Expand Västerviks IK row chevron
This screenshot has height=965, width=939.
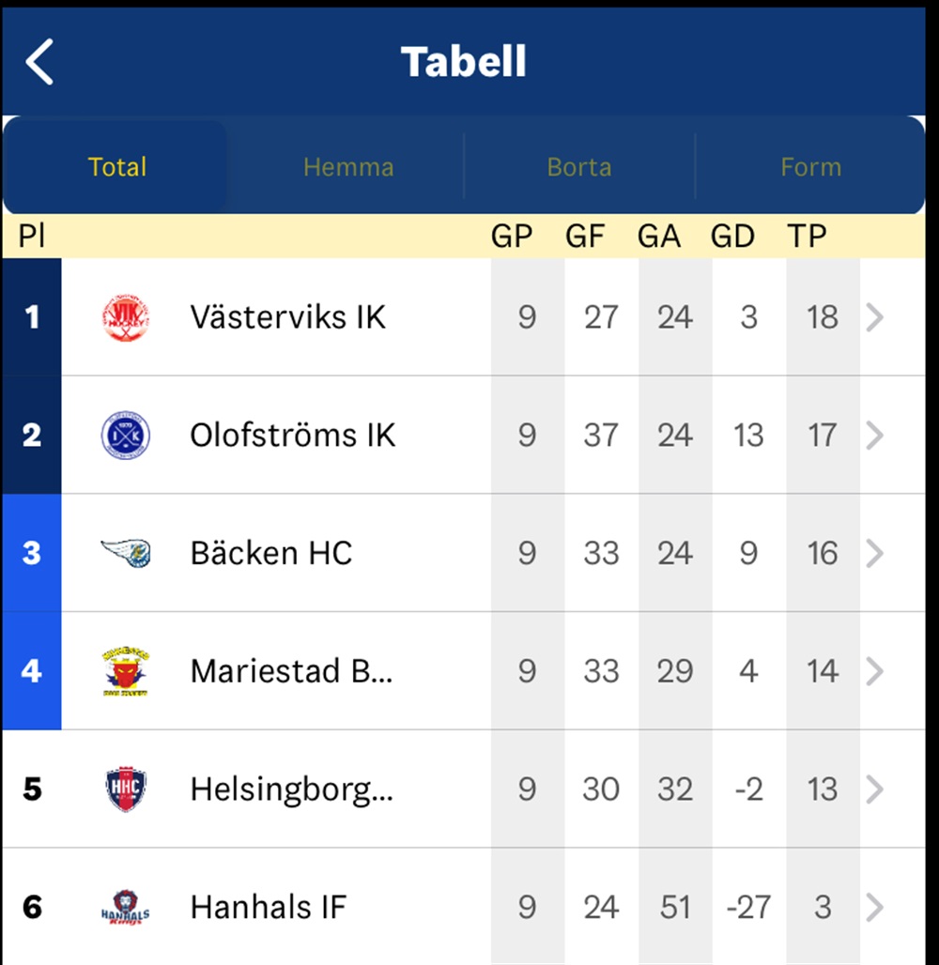pyautogui.click(x=875, y=317)
